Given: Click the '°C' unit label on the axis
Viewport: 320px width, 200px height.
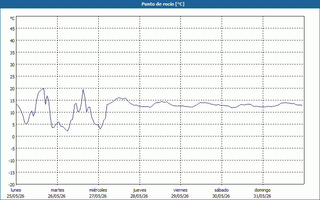Looking at the screenshot, I should pyautogui.click(x=12, y=18).
